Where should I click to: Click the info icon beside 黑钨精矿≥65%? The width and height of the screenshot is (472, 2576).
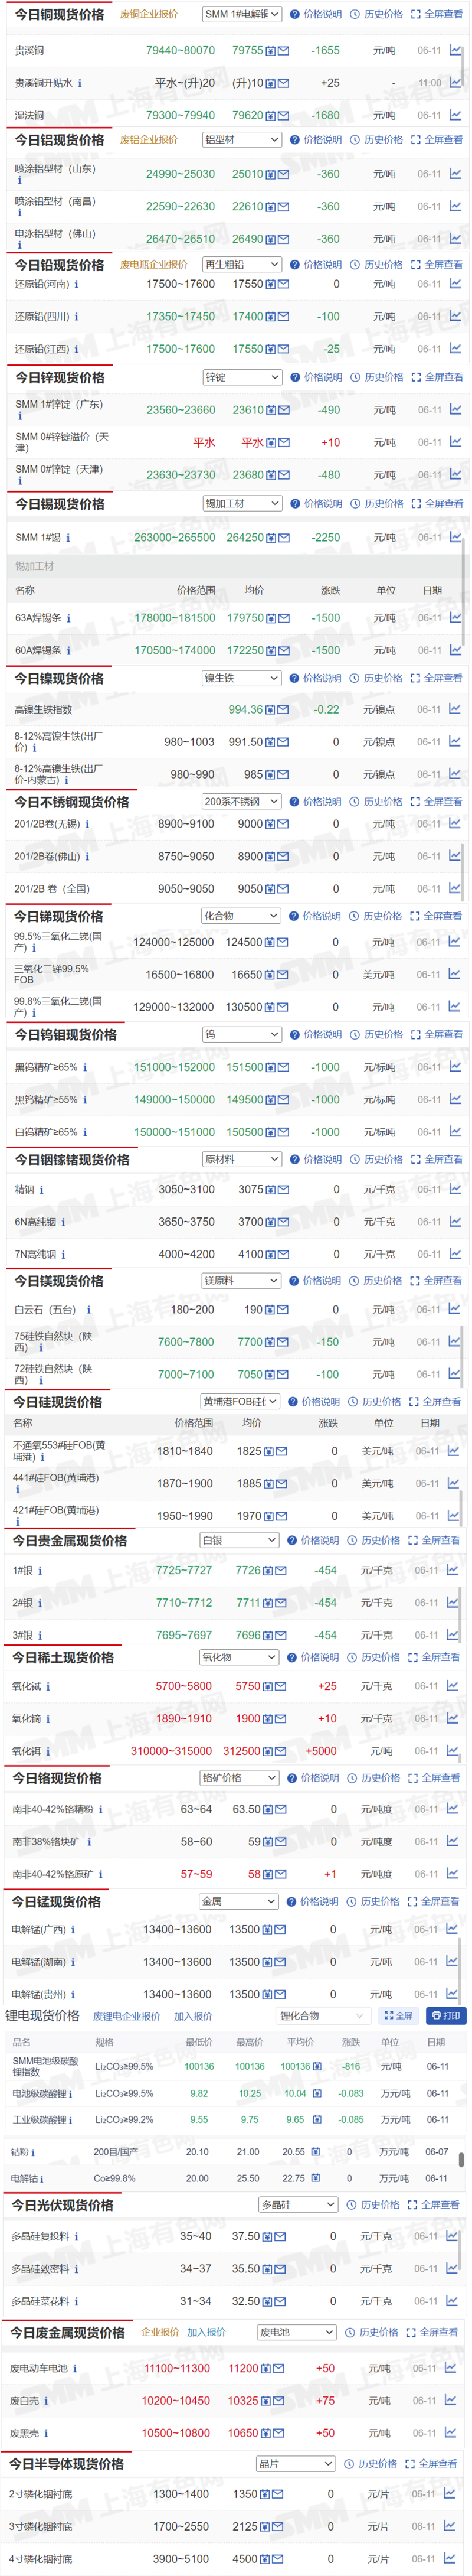click(x=85, y=1067)
